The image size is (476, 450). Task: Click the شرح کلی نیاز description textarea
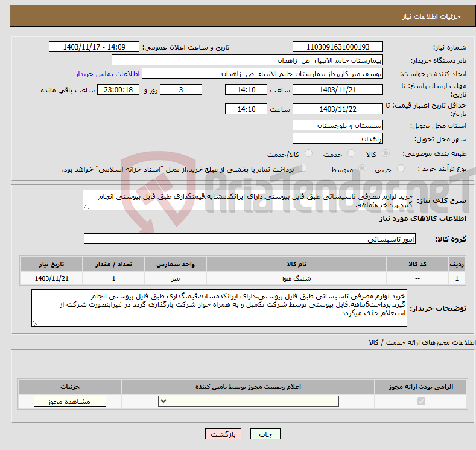[249, 200]
